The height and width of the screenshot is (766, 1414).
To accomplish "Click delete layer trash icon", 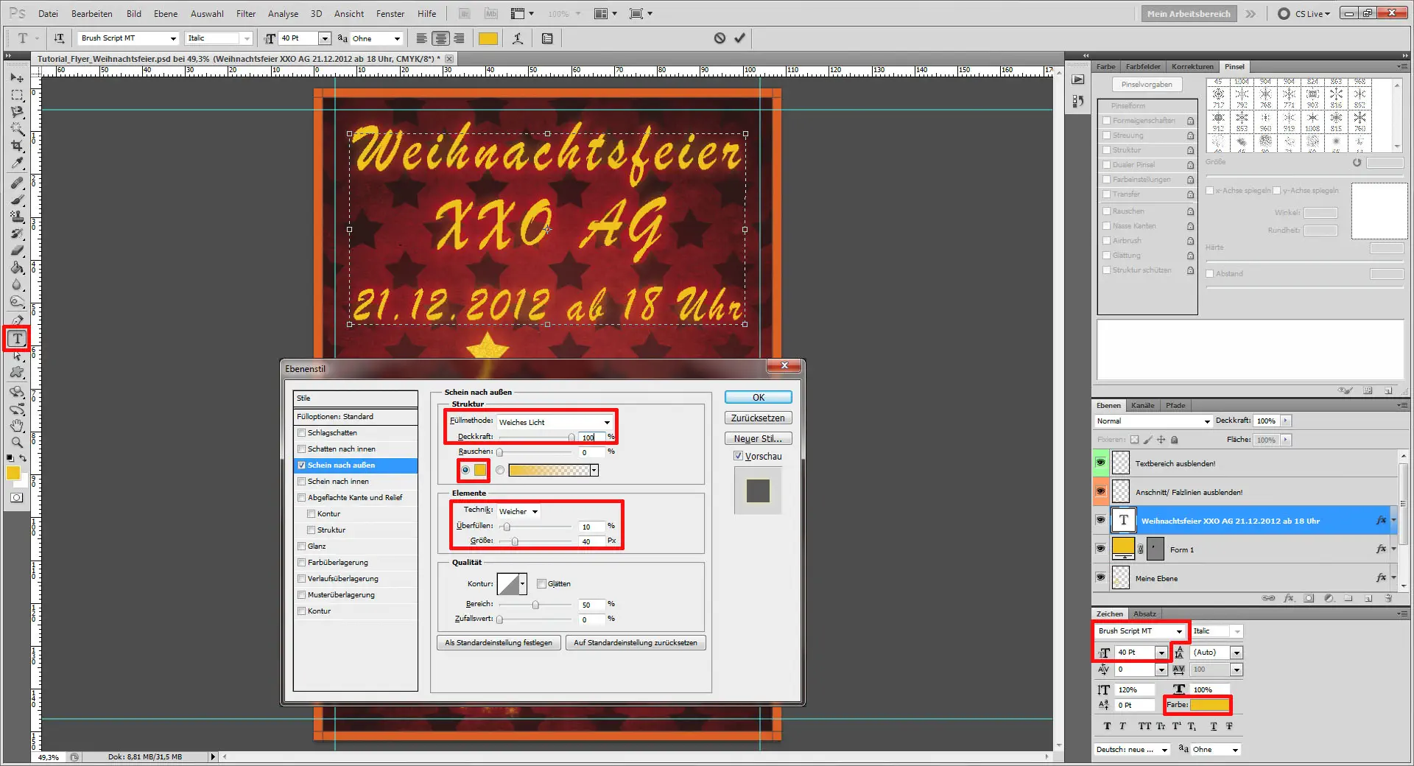I will coord(1388,598).
